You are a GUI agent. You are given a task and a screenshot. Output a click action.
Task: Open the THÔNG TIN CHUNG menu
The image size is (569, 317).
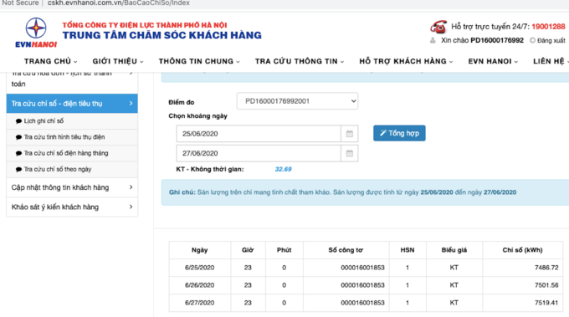coord(199,61)
